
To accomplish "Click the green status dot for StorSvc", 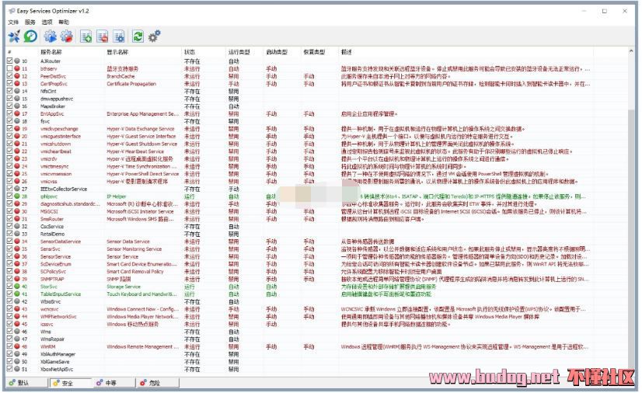I will [17, 287].
